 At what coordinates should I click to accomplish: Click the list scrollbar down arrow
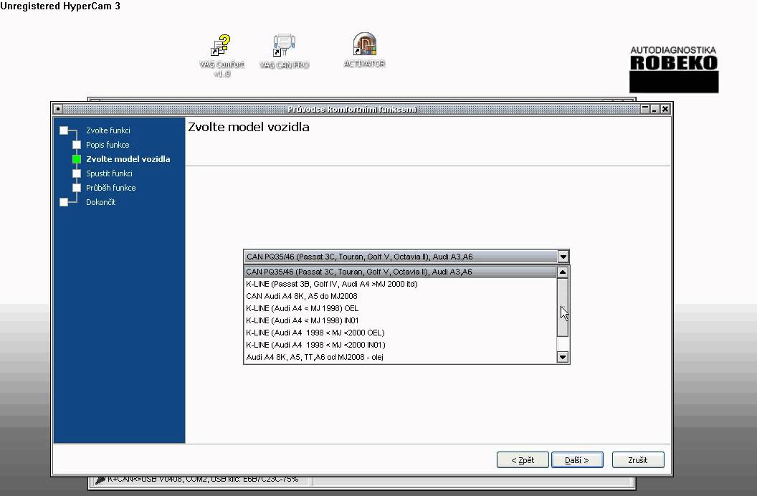(x=563, y=357)
